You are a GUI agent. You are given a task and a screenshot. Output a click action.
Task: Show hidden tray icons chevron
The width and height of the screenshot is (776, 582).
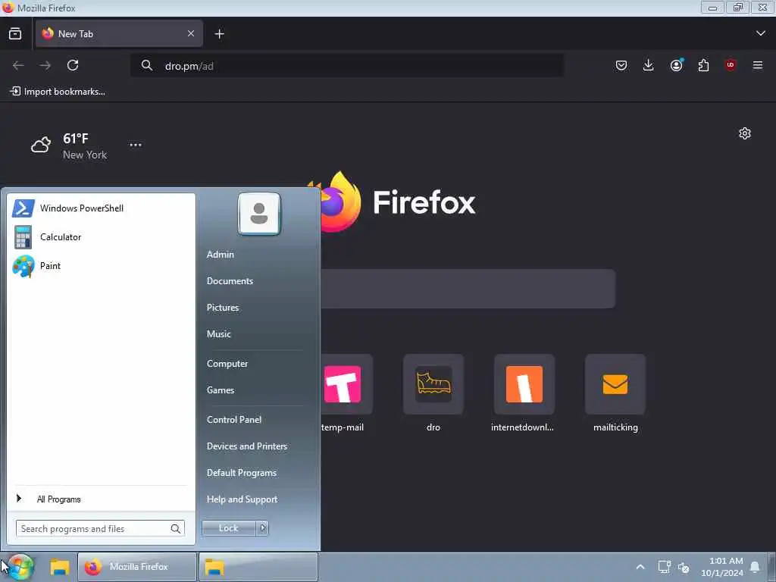pos(640,567)
